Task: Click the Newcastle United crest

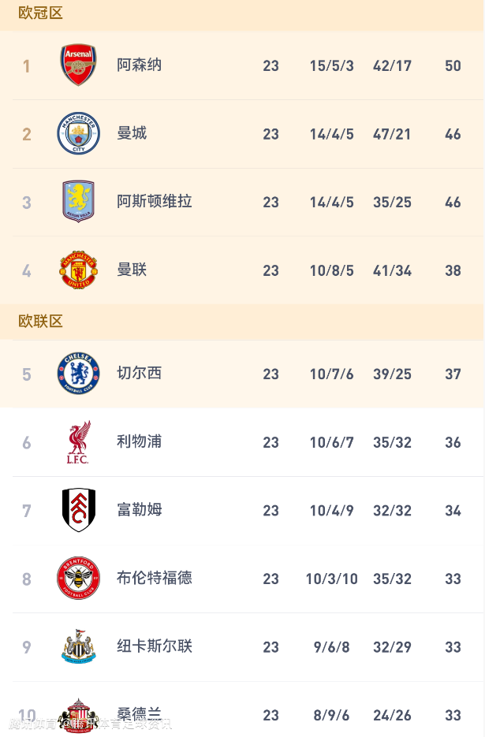Action: [x=78, y=646]
